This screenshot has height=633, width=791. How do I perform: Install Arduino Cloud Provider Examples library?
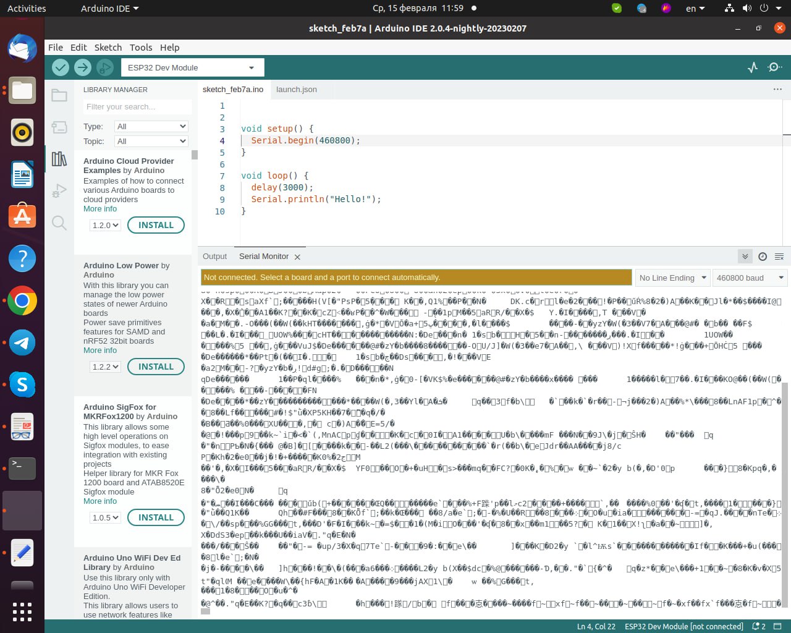point(156,226)
